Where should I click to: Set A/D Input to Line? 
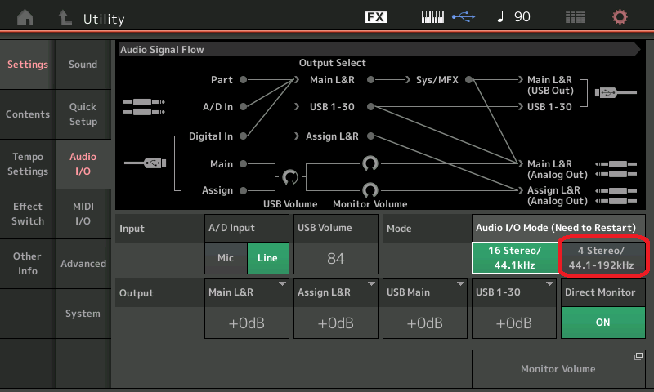pyautogui.click(x=267, y=258)
